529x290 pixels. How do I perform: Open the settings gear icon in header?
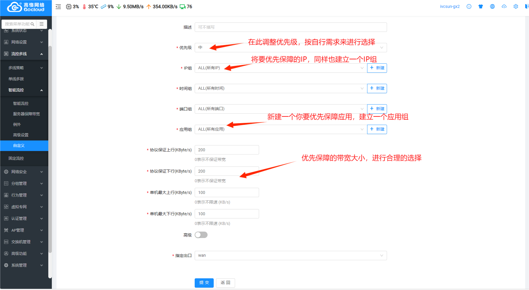[x=516, y=6]
